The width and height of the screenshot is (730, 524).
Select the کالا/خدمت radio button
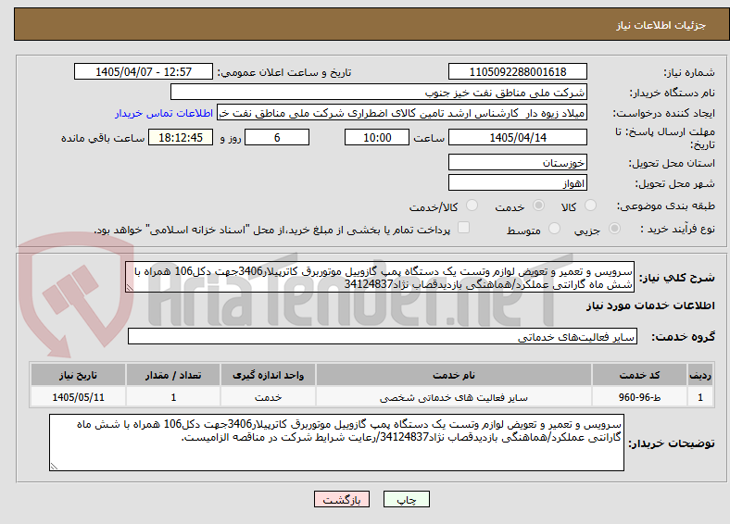[x=472, y=206]
